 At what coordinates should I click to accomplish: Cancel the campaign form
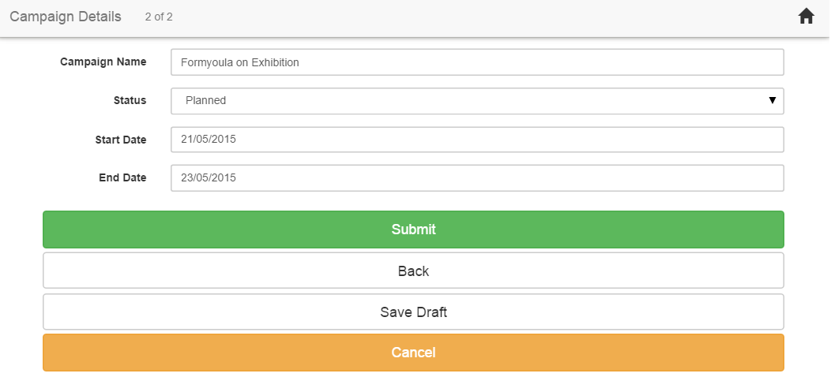point(413,353)
